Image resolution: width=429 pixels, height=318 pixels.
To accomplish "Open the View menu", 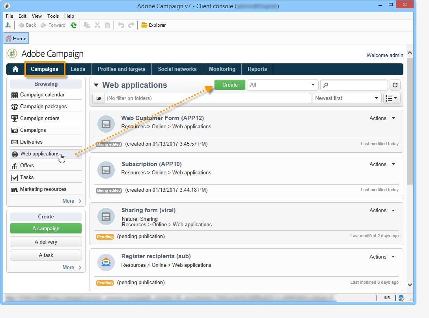I will pyautogui.click(x=37, y=16).
